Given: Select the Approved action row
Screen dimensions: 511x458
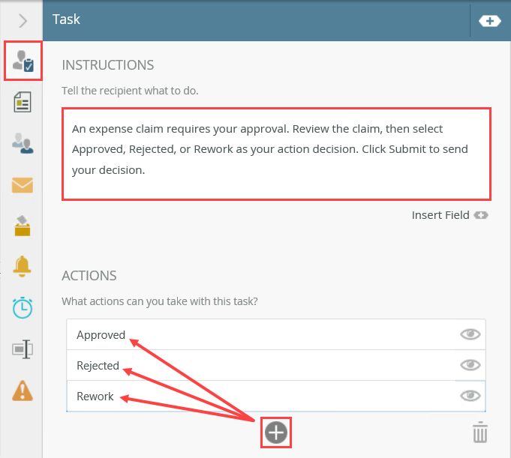Looking at the screenshot, I should (255, 334).
